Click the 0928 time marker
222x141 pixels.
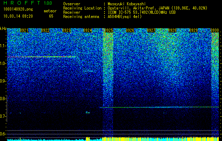coord(172,30)
